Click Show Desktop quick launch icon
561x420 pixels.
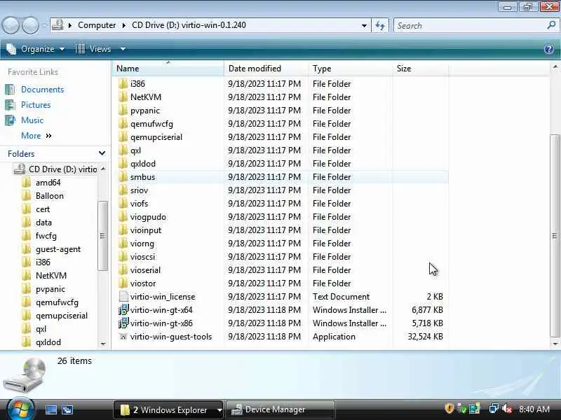[x=50, y=409]
